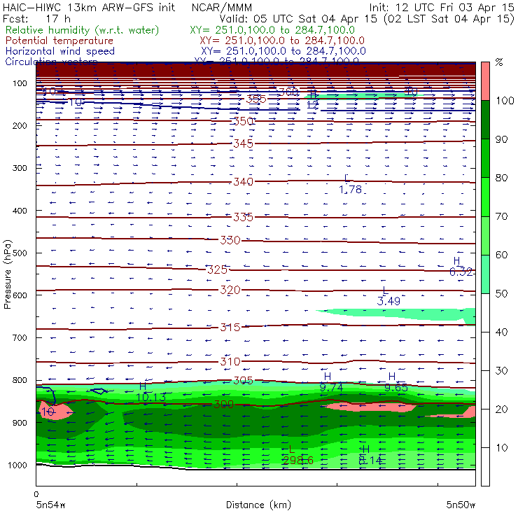Click the pink above-100% colorbar segment
The image size is (518, 518).
click(x=485, y=81)
